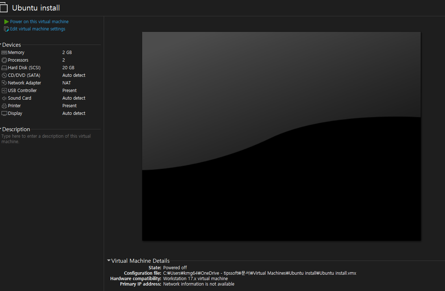Click the USB Controller icon
Image resolution: width=445 pixels, height=291 pixels.
coord(4,91)
